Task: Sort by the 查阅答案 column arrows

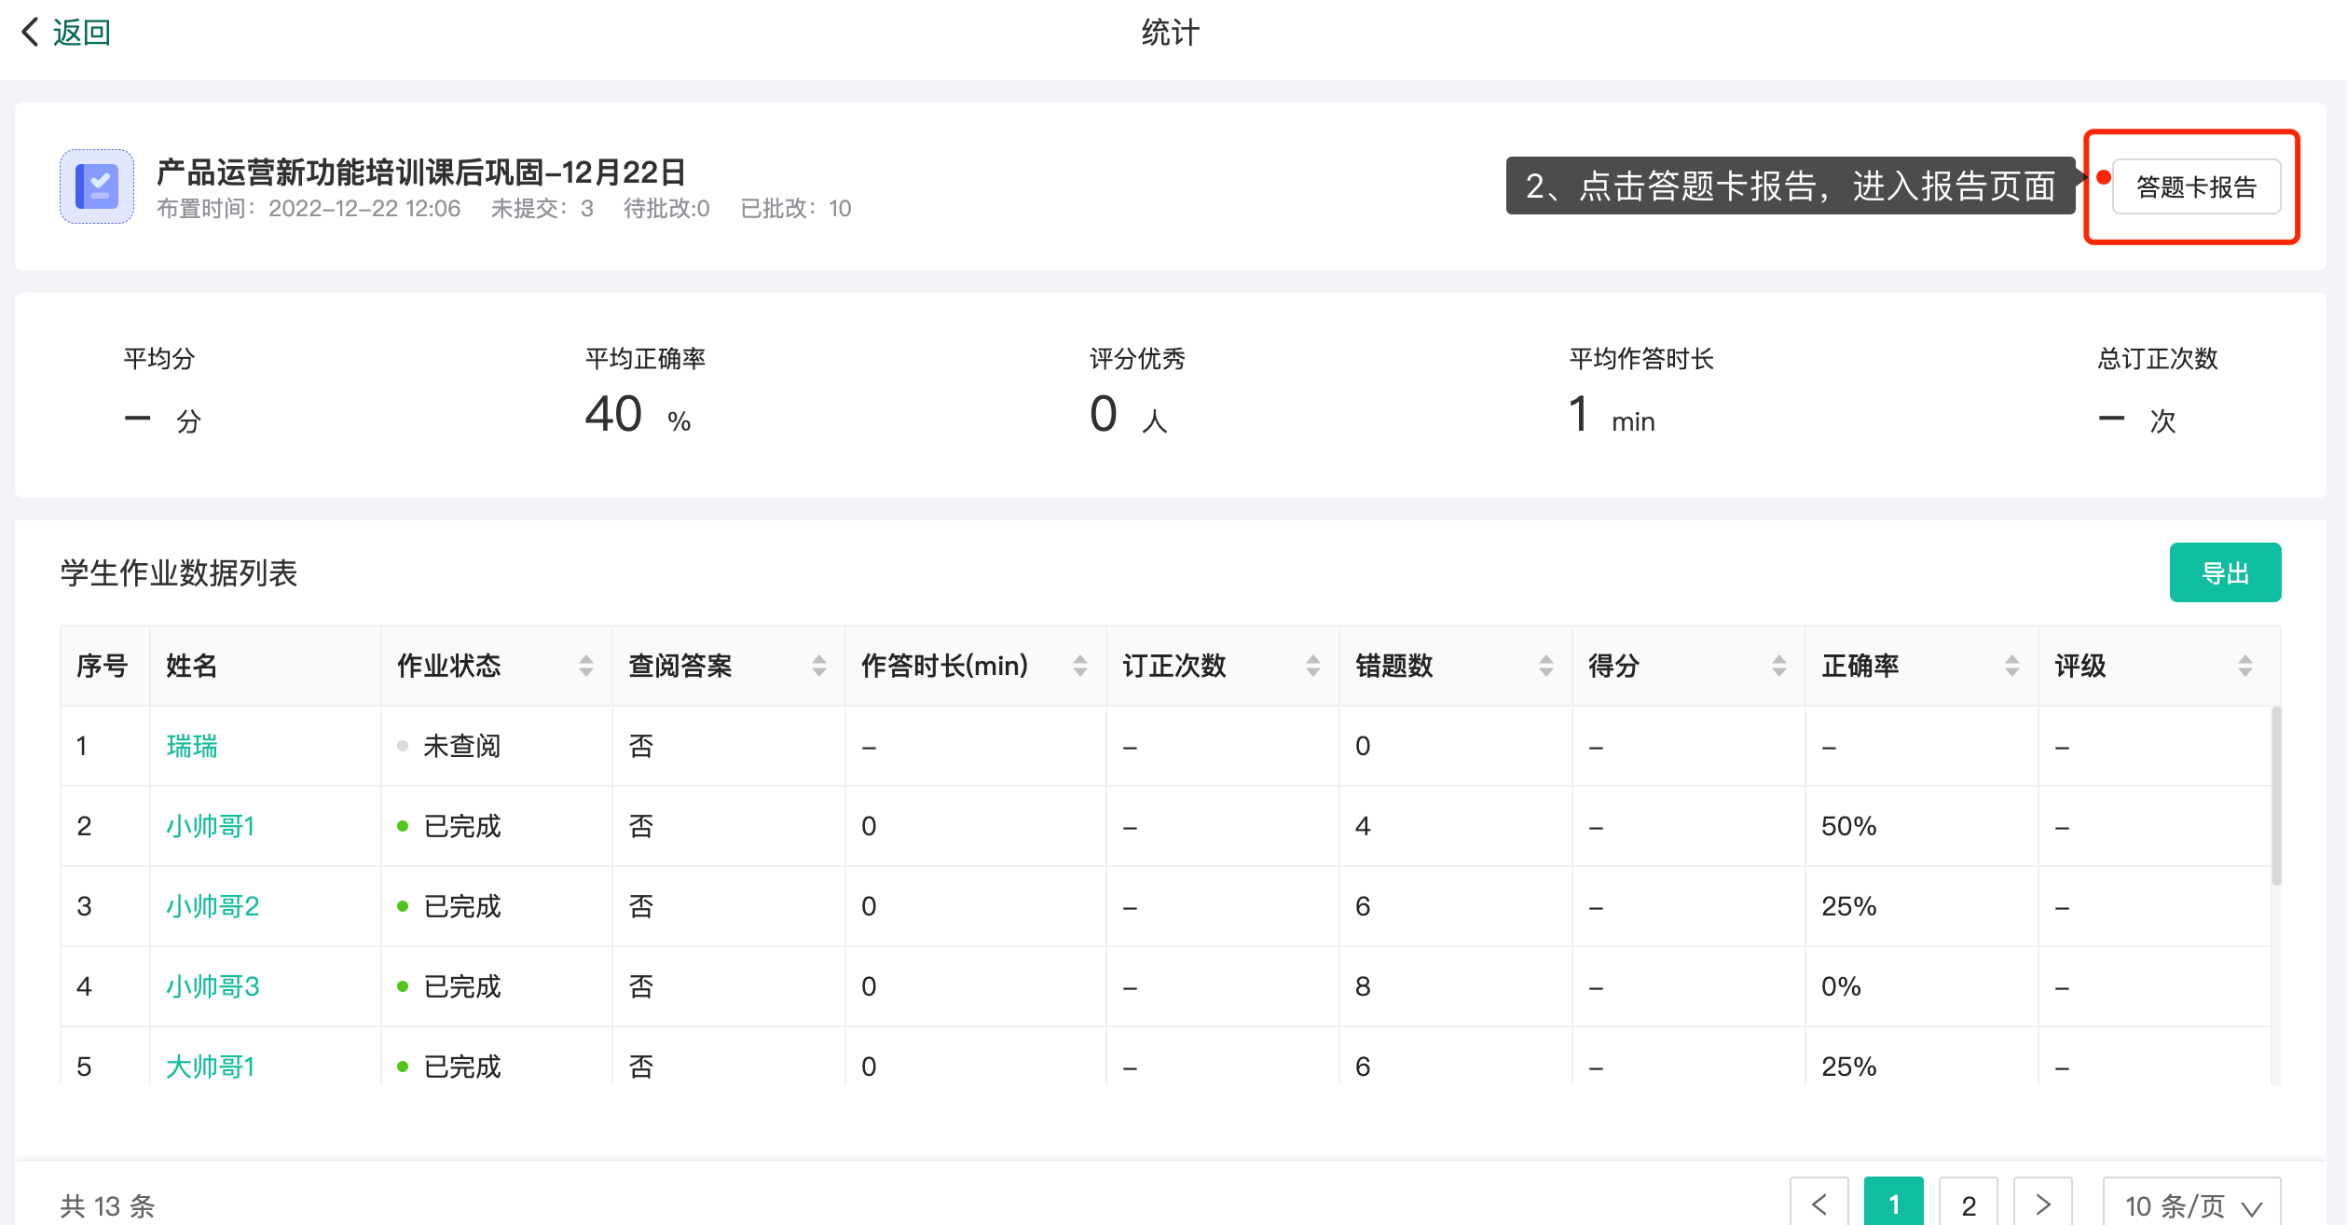Action: click(819, 666)
